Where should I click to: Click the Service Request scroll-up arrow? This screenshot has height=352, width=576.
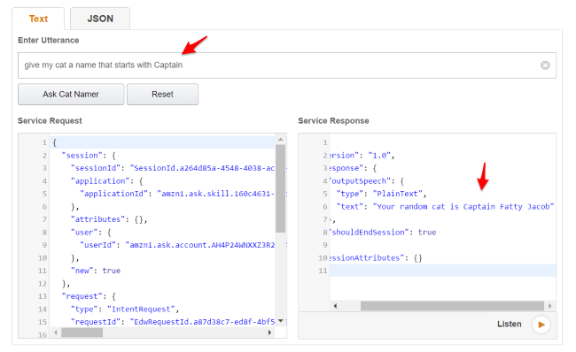click(x=281, y=140)
